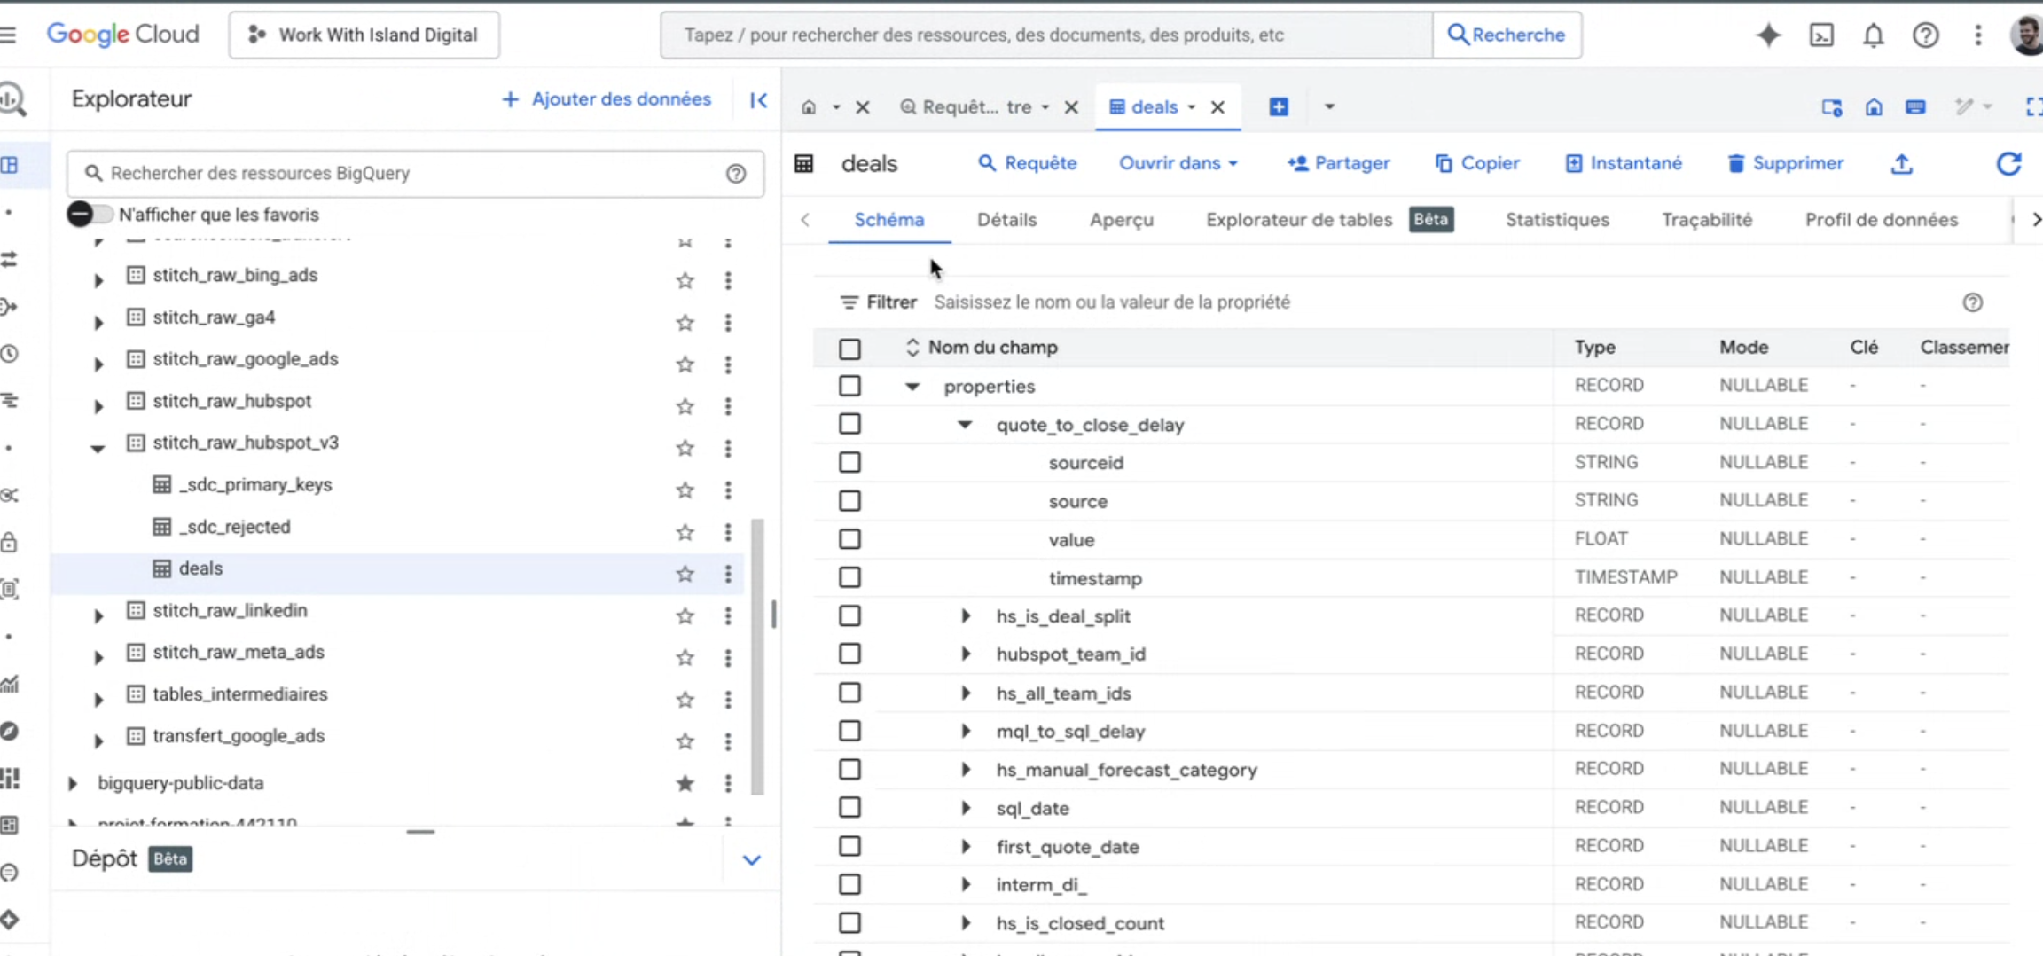Select the checkbox next to sourceid field
Screen dimensions: 2043x956
tap(849, 461)
